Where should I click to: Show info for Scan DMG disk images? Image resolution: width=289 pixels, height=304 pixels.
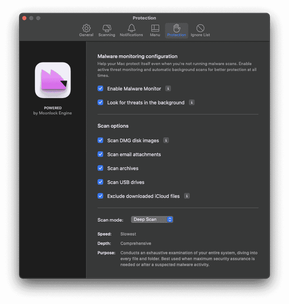coord(166,140)
